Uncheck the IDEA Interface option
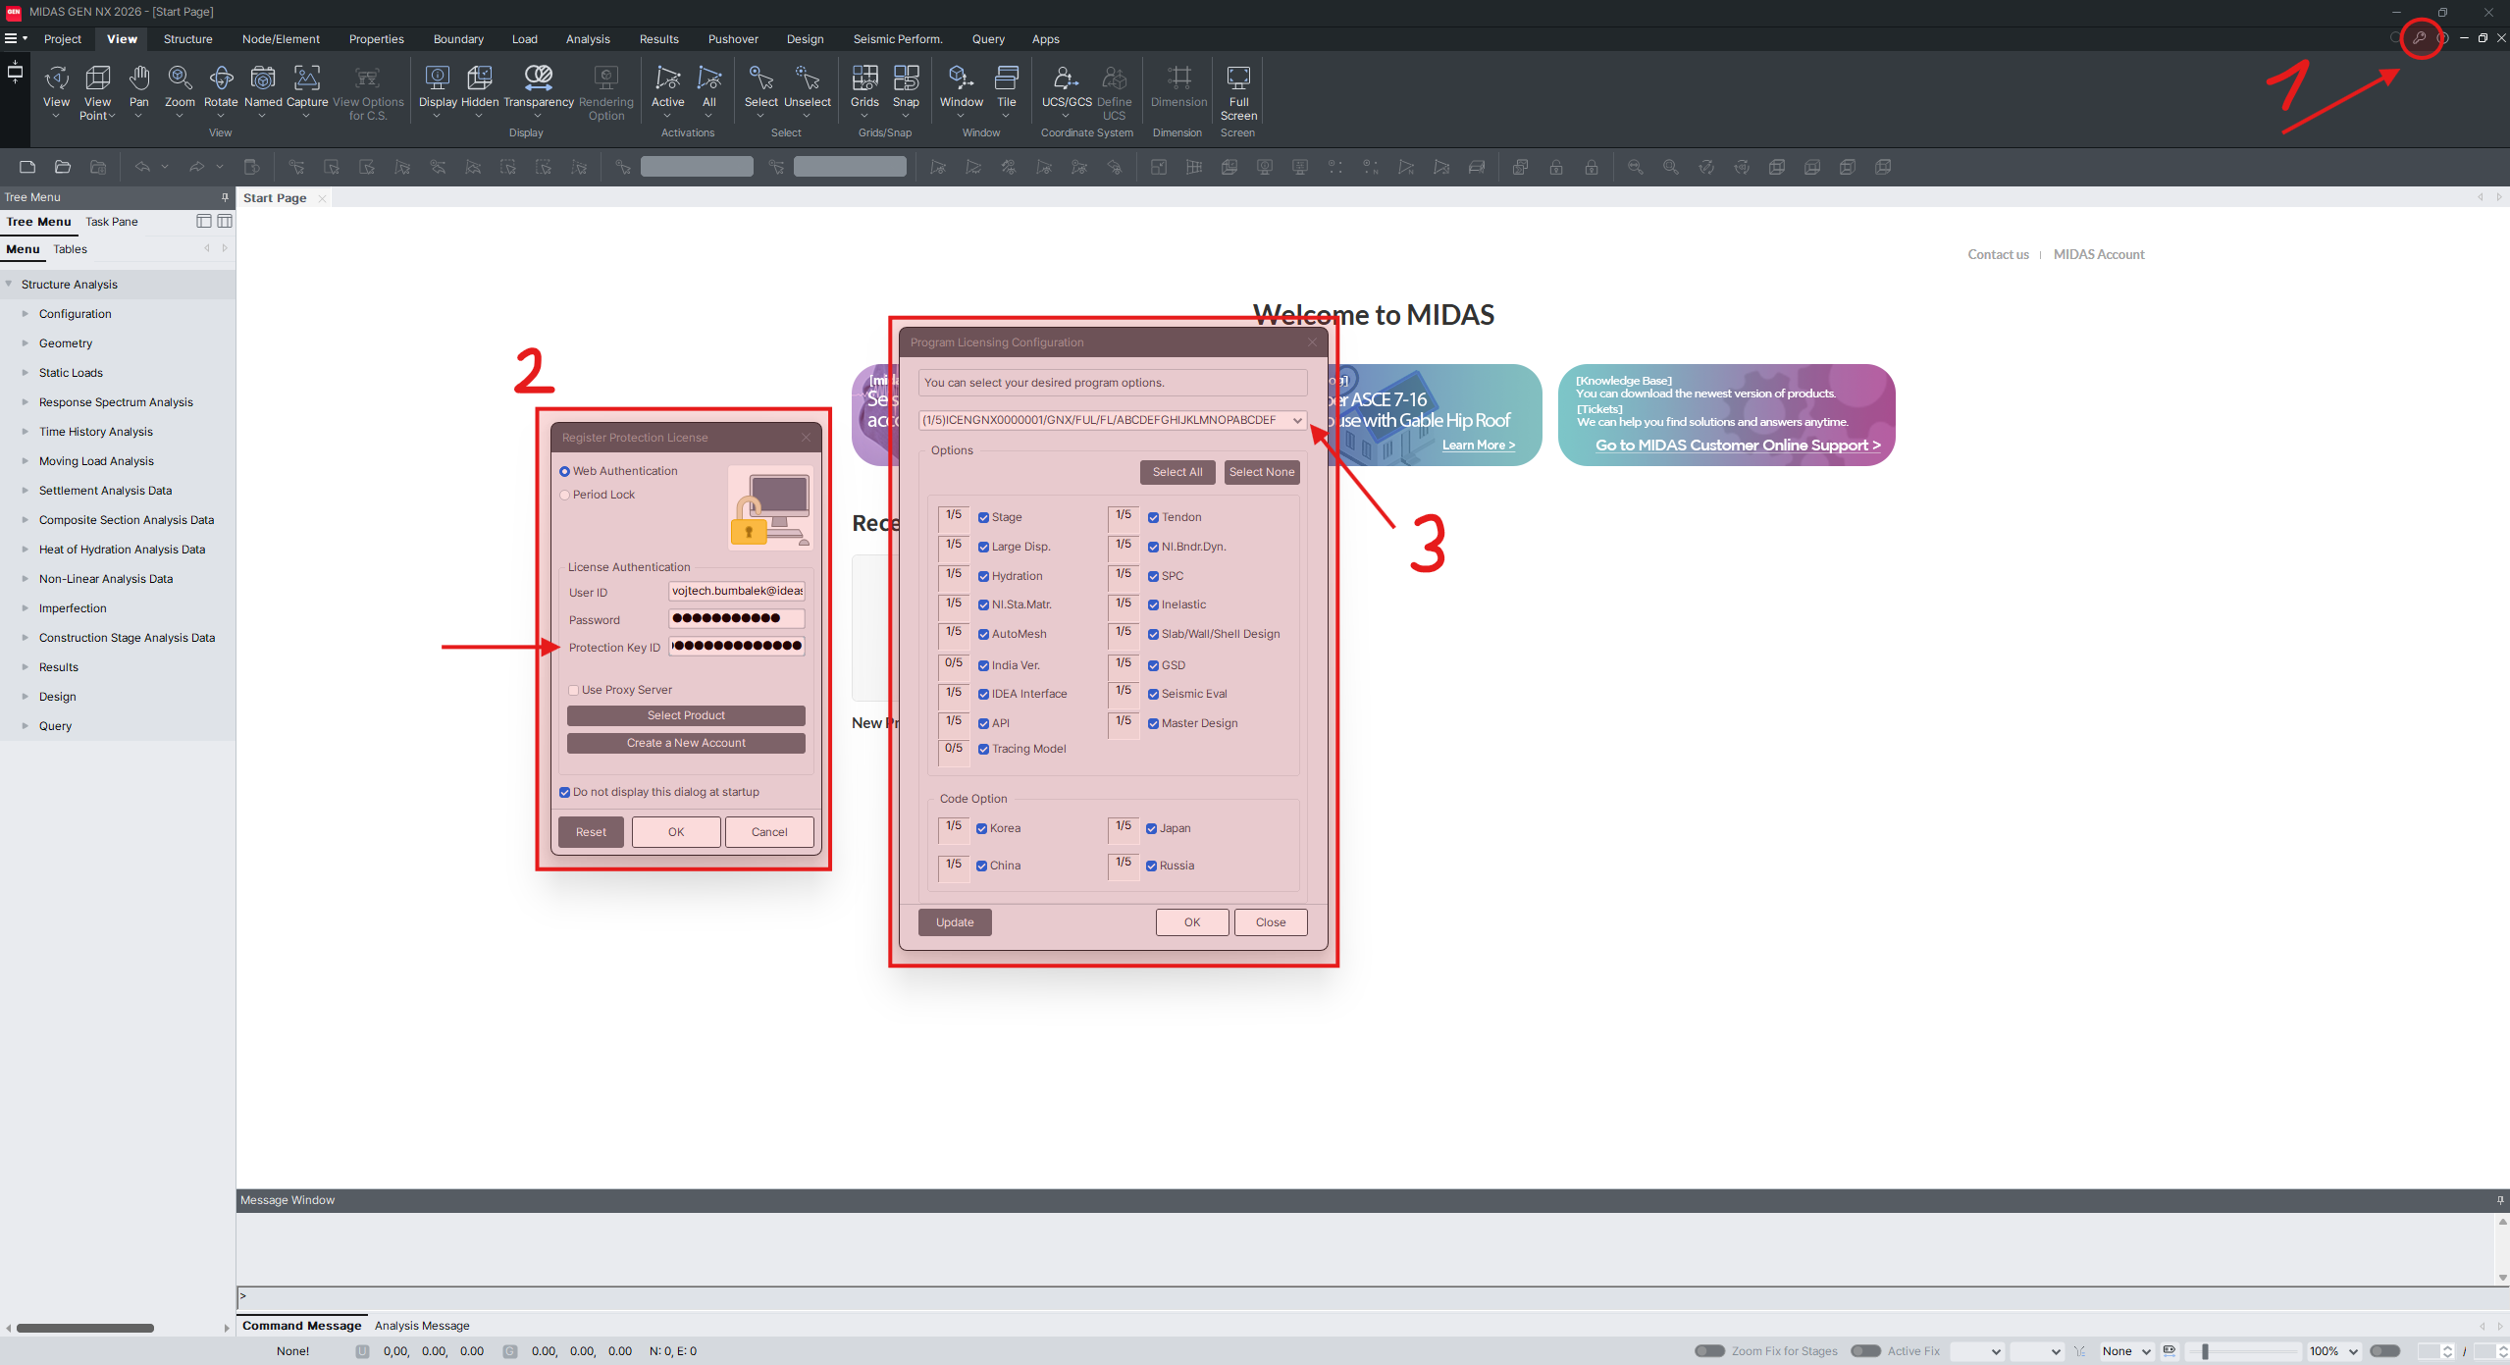This screenshot has width=2510, height=1365. [x=983, y=694]
